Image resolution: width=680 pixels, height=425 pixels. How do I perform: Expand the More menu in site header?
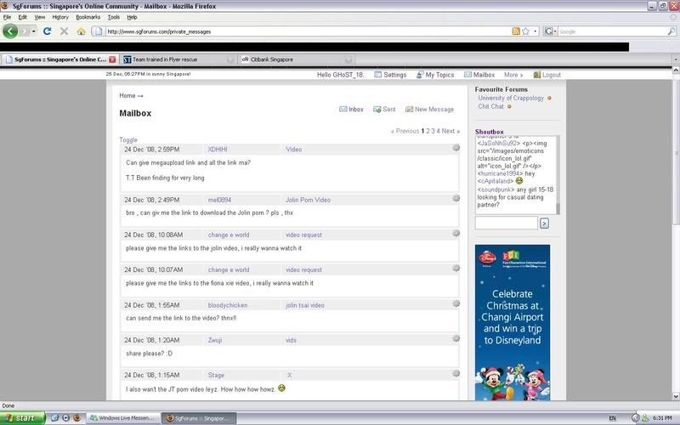(x=513, y=75)
